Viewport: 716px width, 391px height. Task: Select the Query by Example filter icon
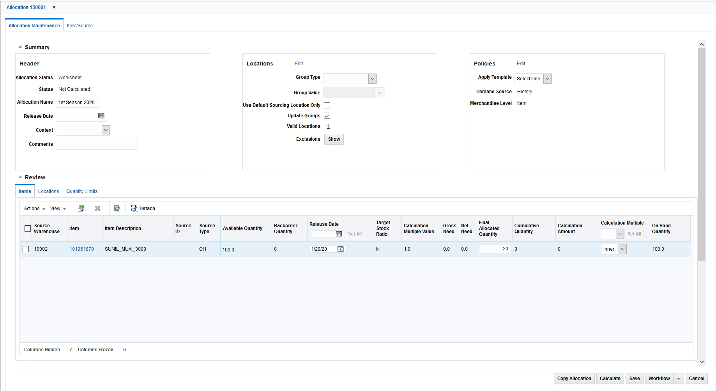(117, 208)
